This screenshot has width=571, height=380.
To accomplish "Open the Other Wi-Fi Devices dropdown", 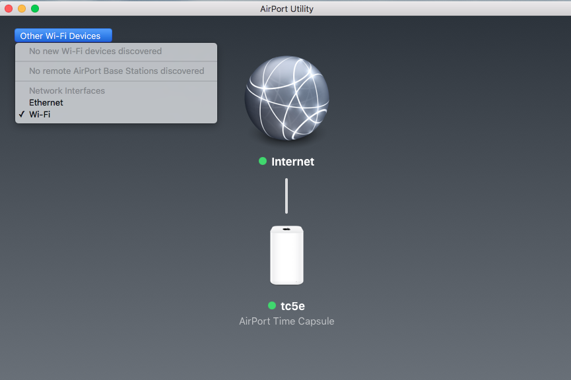I will [63, 36].
